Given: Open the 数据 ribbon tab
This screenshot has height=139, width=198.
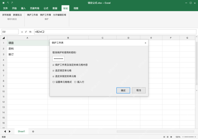Looking at the screenshot, I should pos(55,8).
